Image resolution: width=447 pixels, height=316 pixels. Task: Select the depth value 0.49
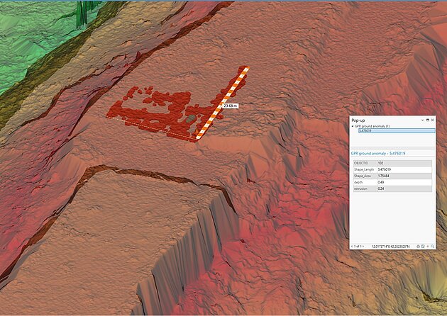coord(381,183)
